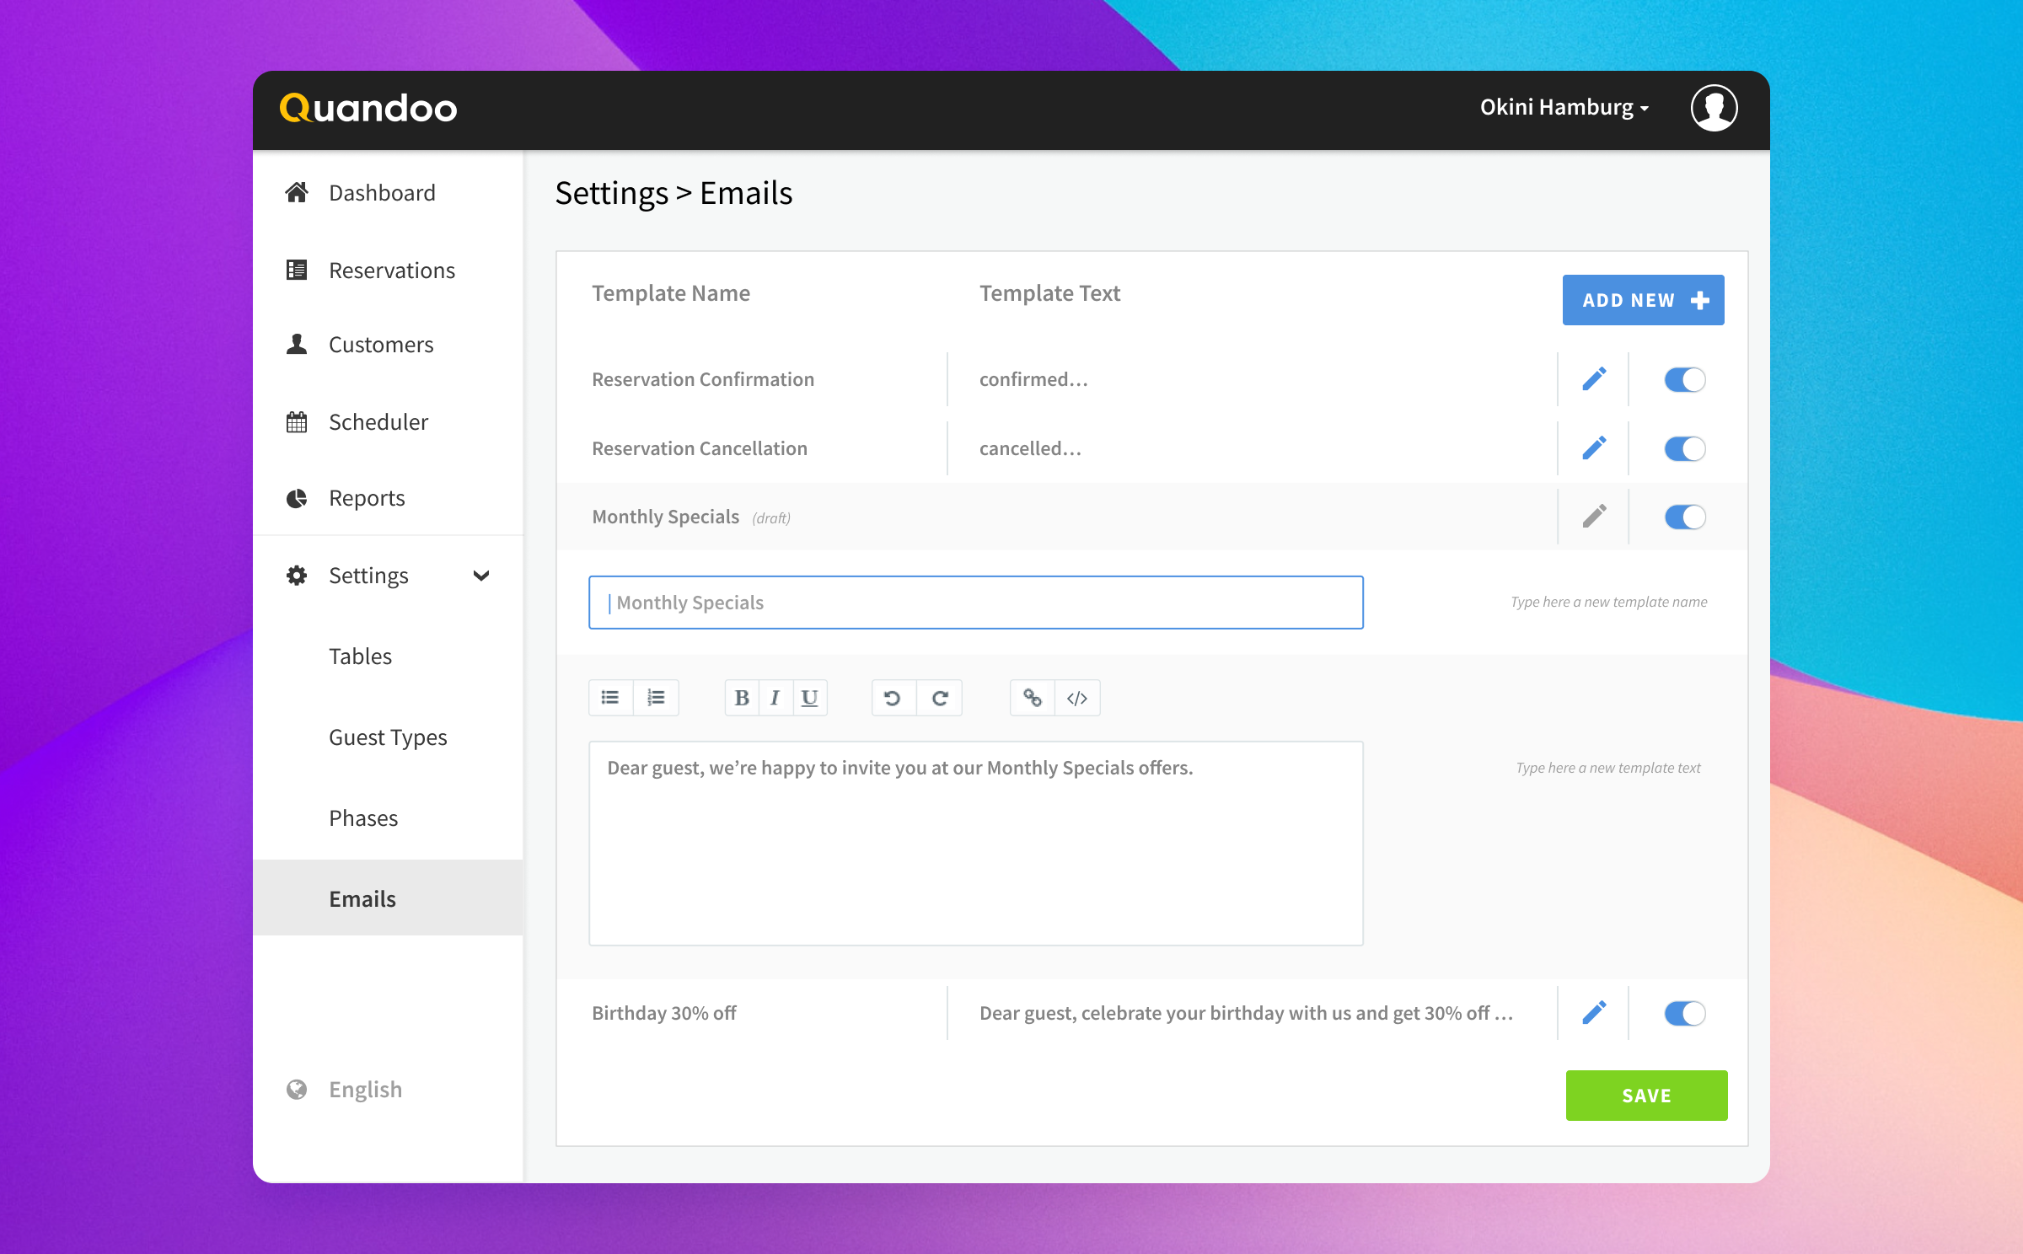Click the Dashboard home icon
The width and height of the screenshot is (2023, 1254).
point(297,193)
